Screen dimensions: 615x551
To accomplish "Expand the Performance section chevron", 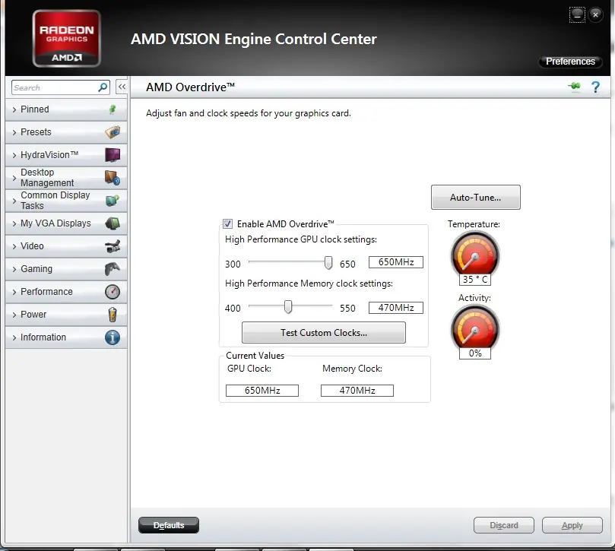I will pos(14,292).
